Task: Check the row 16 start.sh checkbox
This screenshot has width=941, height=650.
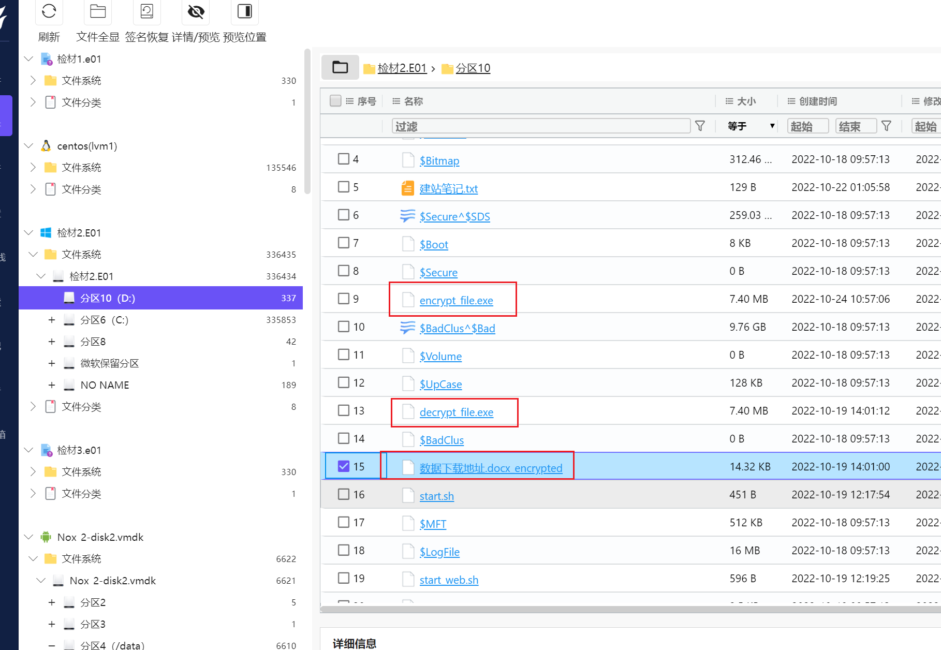Action: [x=344, y=494]
